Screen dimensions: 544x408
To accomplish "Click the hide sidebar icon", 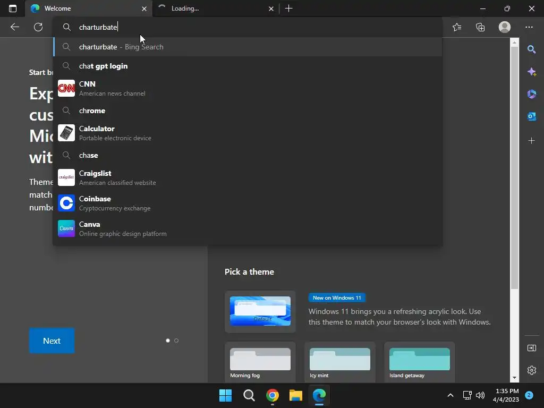I will pos(531,347).
